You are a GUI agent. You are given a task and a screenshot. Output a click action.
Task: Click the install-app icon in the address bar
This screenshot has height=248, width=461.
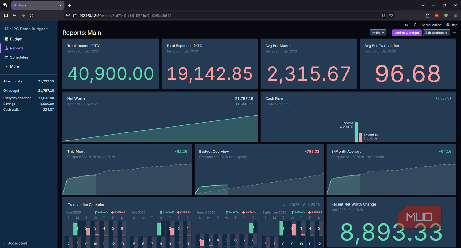point(384,15)
